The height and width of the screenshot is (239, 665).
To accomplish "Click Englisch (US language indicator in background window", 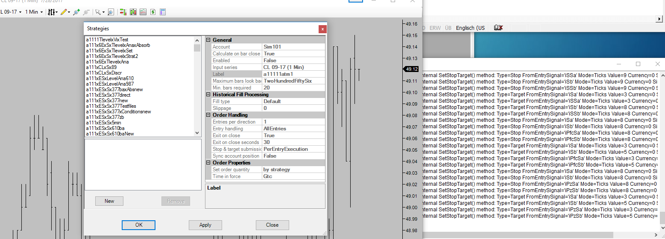I will pyautogui.click(x=470, y=28).
